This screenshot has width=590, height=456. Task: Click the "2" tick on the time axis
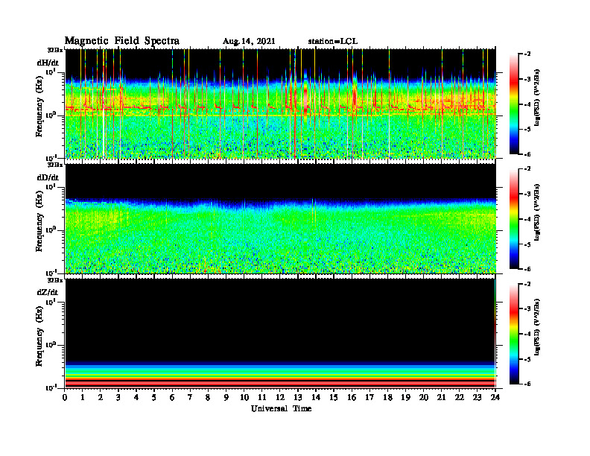[x=101, y=398]
